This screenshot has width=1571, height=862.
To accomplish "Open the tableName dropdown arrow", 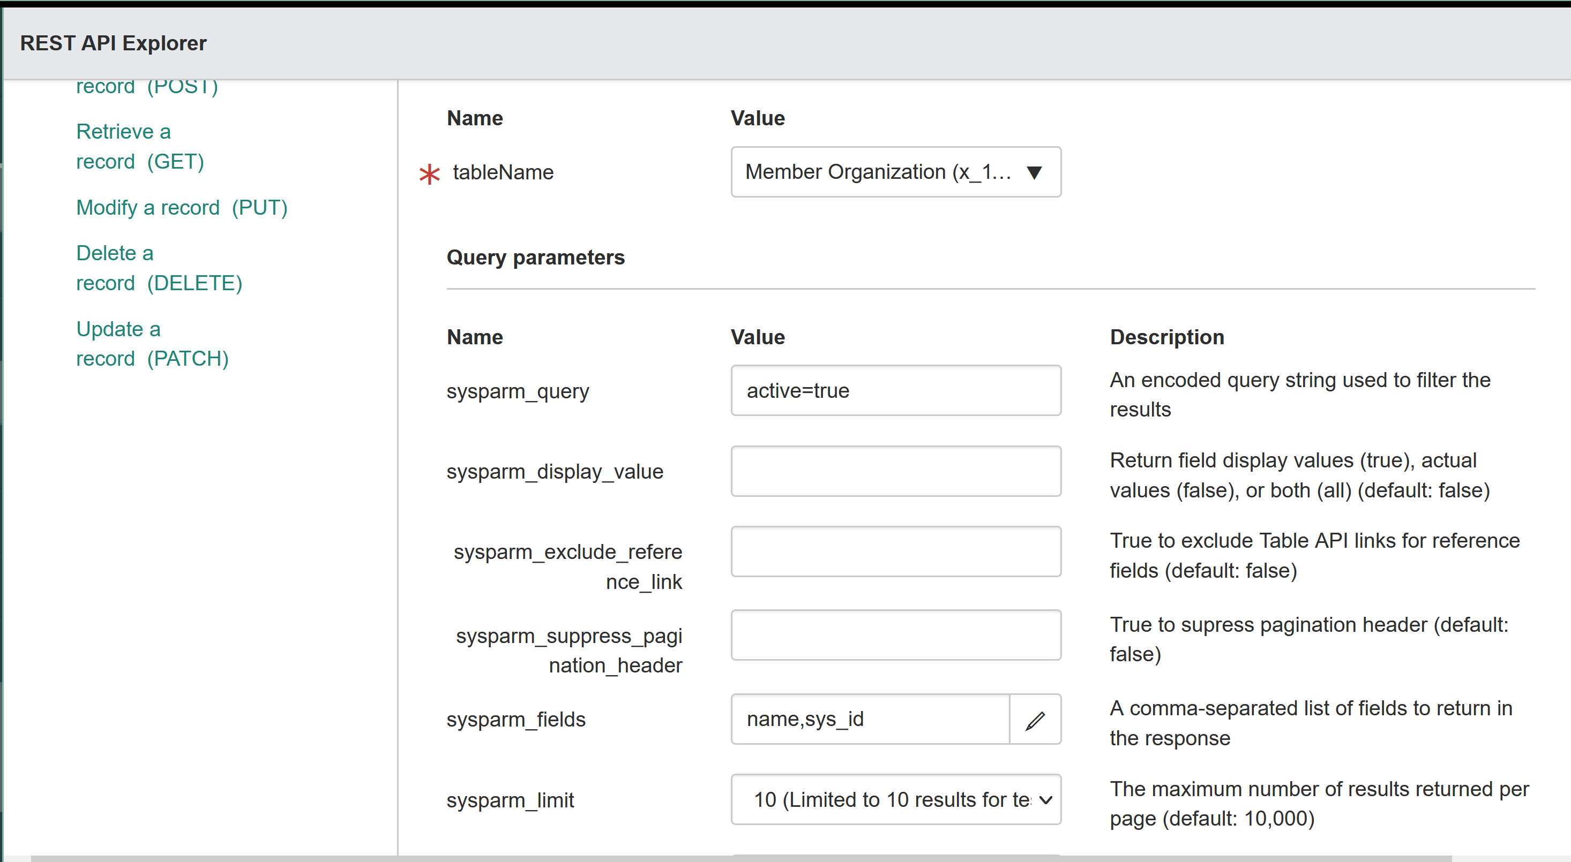I will (x=1034, y=172).
